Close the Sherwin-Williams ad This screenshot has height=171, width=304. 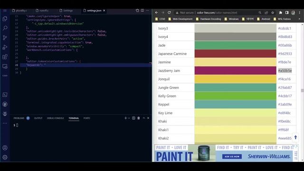click(296, 146)
